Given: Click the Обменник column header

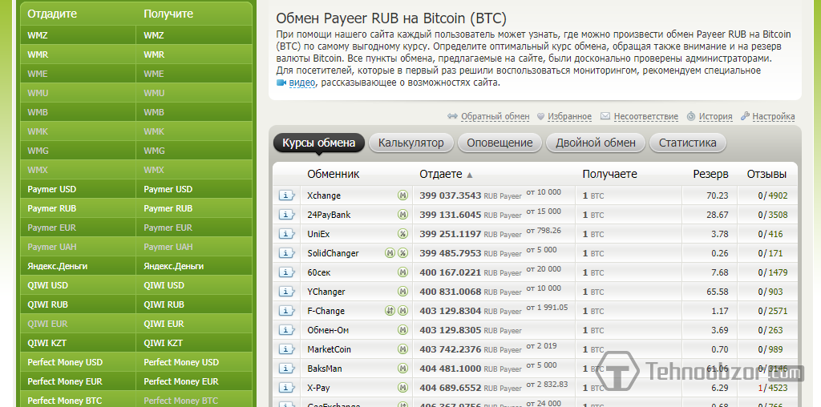Looking at the screenshot, I should tap(334, 174).
